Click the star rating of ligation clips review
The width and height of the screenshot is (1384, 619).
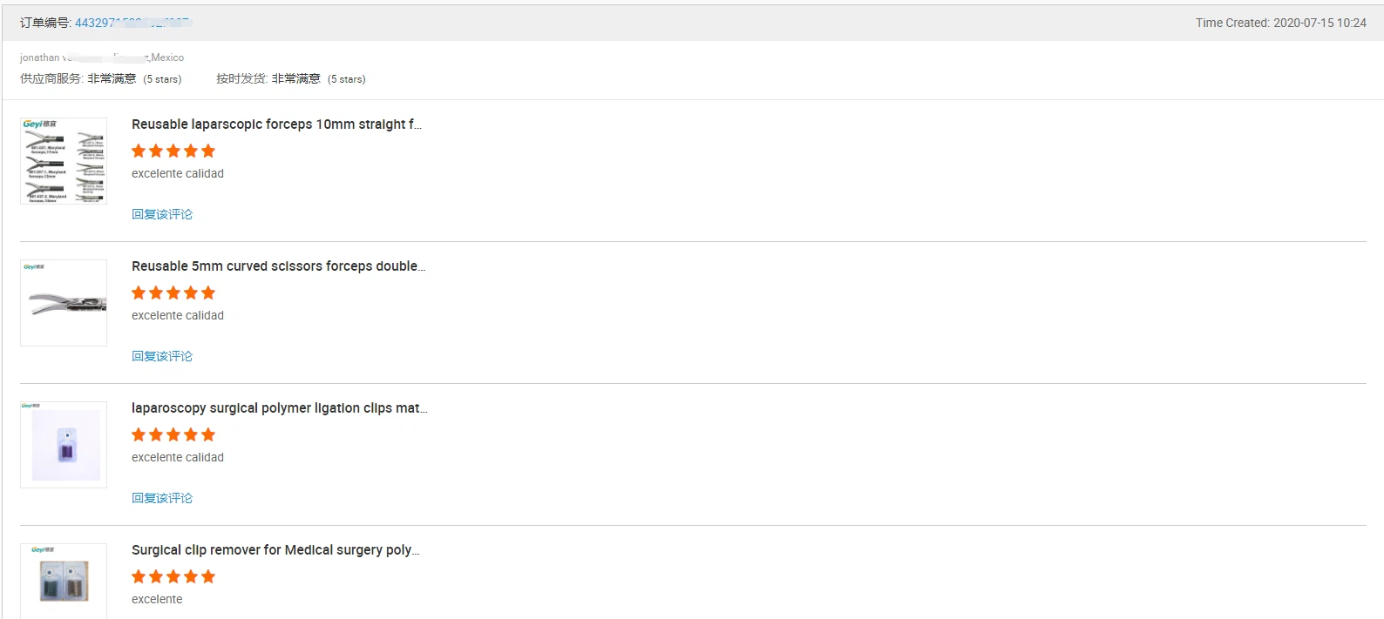pos(173,434)
